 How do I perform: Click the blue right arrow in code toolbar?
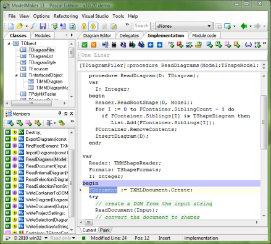coord(159,44)
